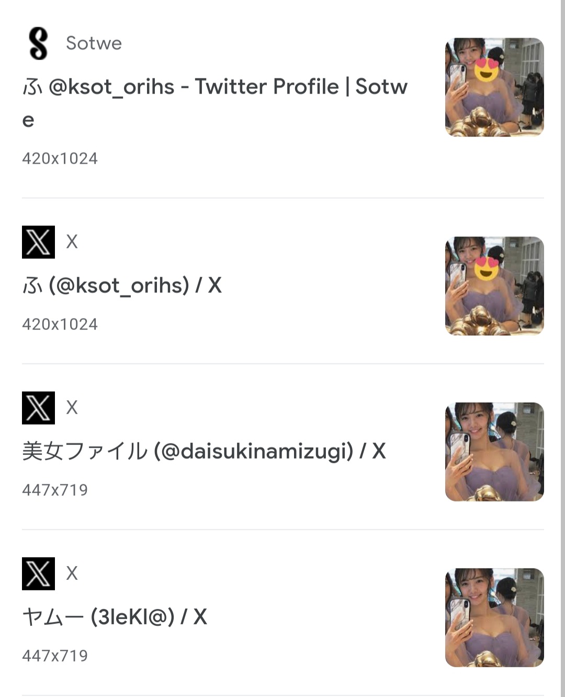This screenshot has width=565, height=697.
Task: Click the 447x719 size under 美女ファイル result
Action: click(55, 490)
